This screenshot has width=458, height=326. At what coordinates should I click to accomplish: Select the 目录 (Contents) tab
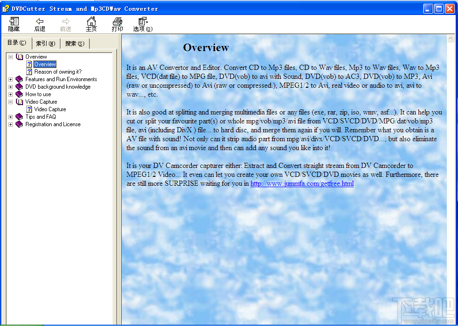pyautogui.click(x=17, y=42)
